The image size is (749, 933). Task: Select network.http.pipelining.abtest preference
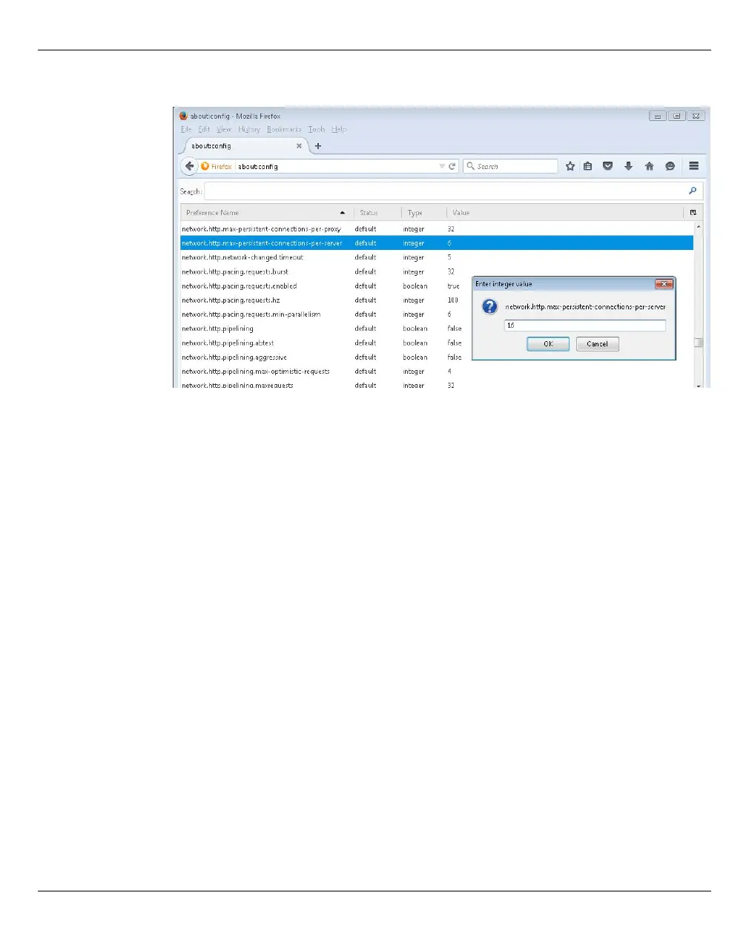[228, 343]
